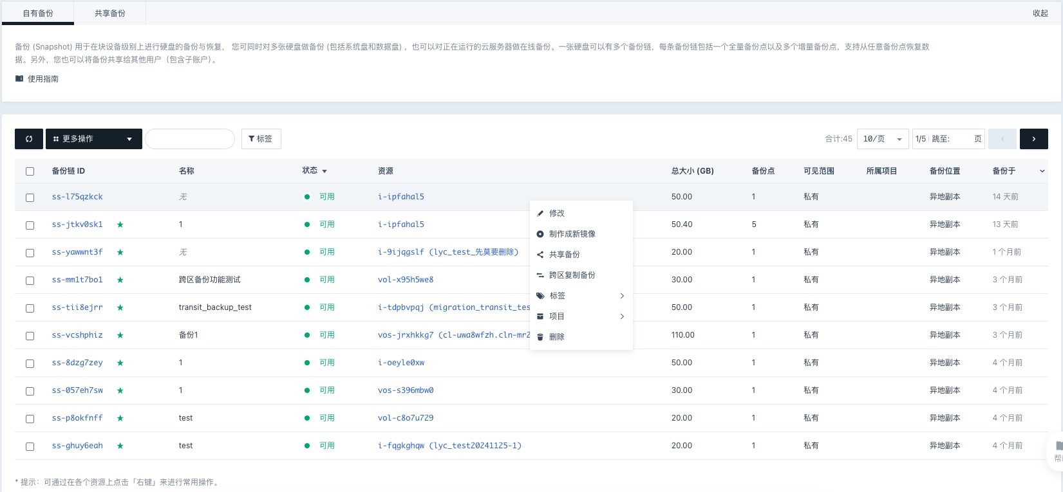Click the search input field
This screenshot has width=1063, height=492.
[x=190, y=139]
